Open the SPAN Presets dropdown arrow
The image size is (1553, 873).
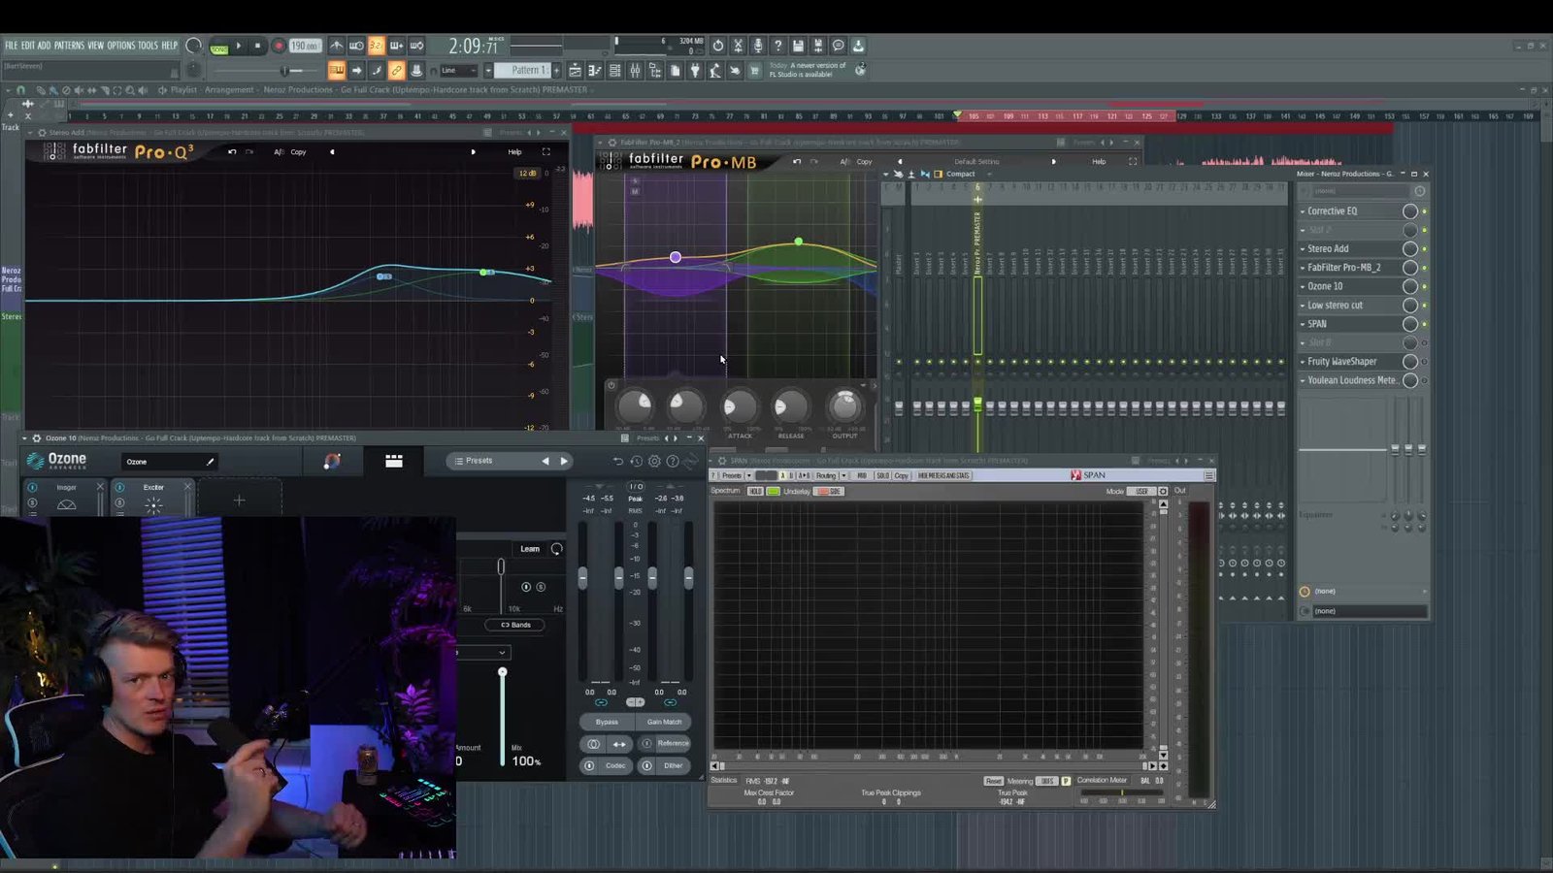click(x=748, y=475)
